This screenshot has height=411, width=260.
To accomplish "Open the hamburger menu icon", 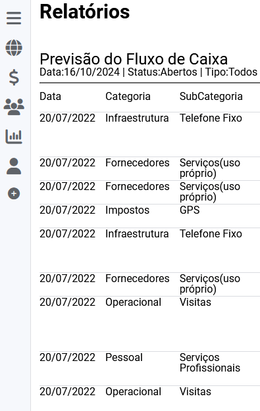I will pyautogui.click(x=14, y=18).
